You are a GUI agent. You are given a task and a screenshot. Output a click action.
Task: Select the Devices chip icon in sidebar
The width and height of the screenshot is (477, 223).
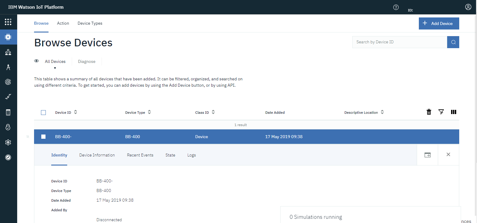pyautogui.click(x=8, y=37)
